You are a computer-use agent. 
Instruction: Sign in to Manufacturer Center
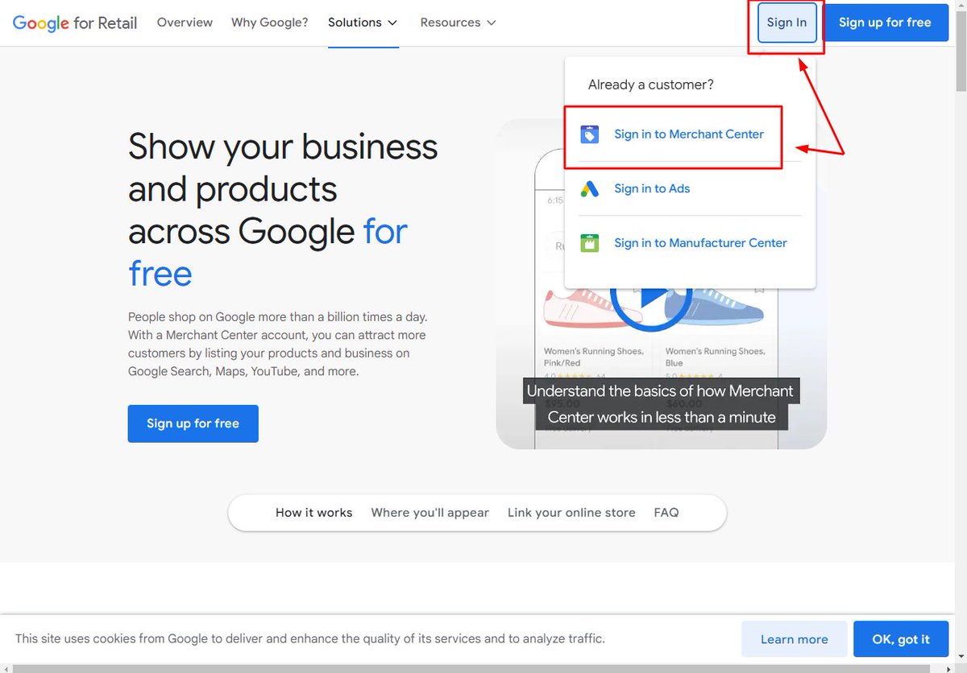700,242
